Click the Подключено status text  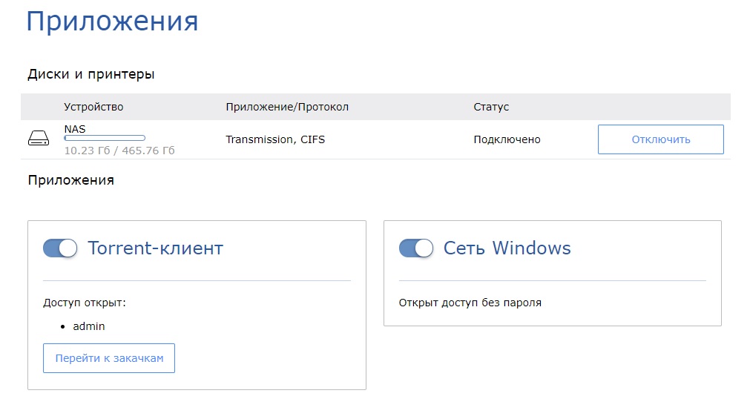[507, 139]
